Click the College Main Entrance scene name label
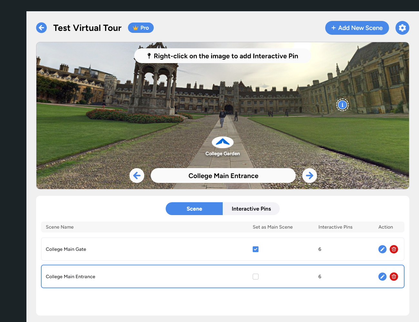 point(71,276)
